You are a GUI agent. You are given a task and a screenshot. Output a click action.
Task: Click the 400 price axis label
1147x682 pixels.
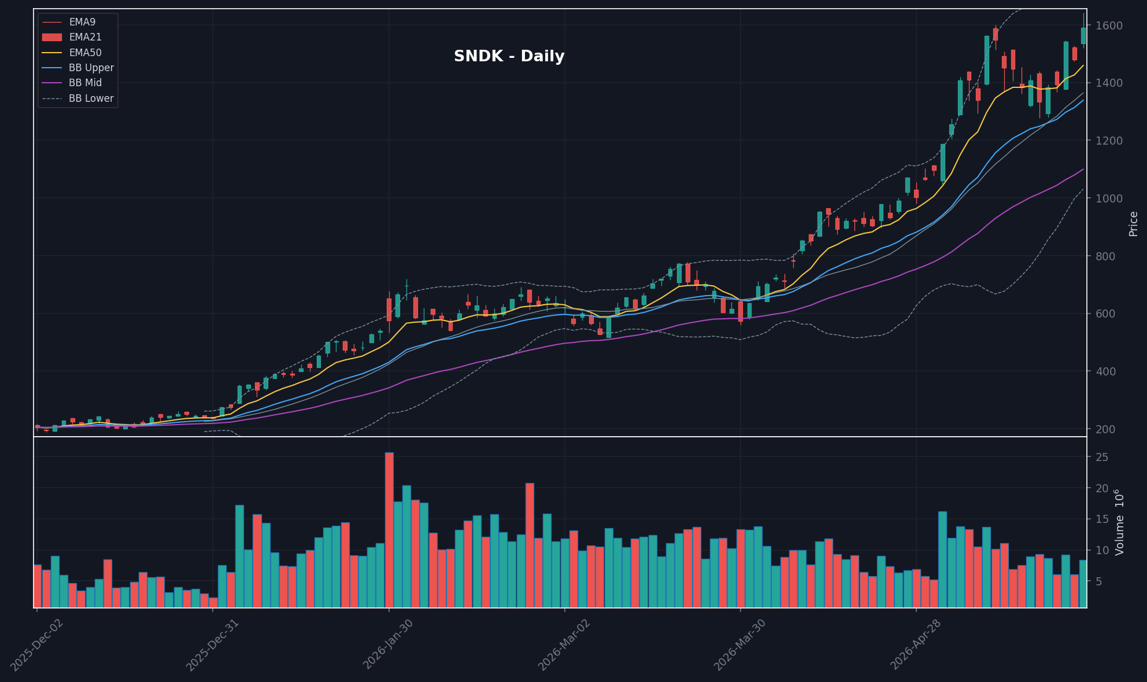point(1106,371)
